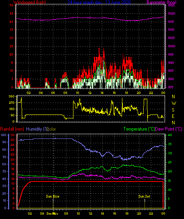Click the 24 hour graph date title
184x219 pixels.
(100, 2)
